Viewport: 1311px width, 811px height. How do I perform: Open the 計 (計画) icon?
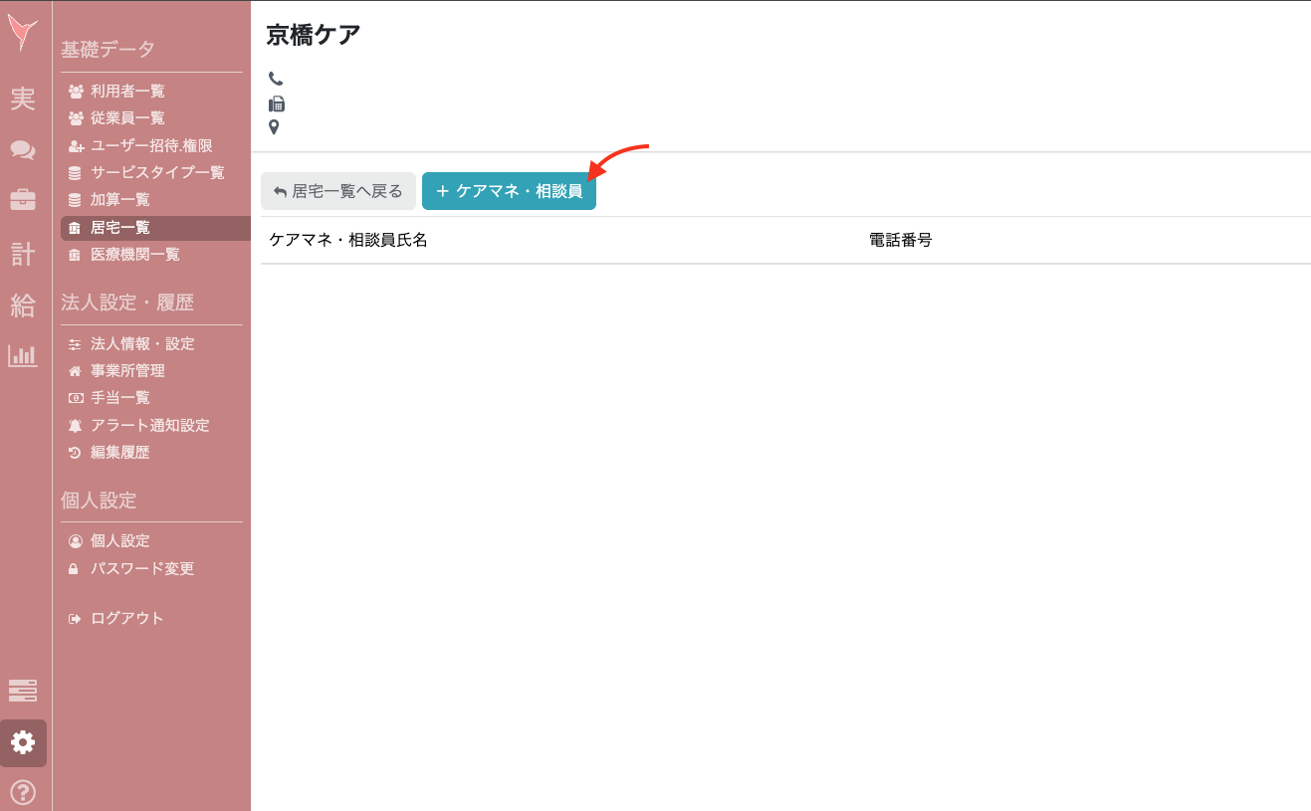pos(22,253)
